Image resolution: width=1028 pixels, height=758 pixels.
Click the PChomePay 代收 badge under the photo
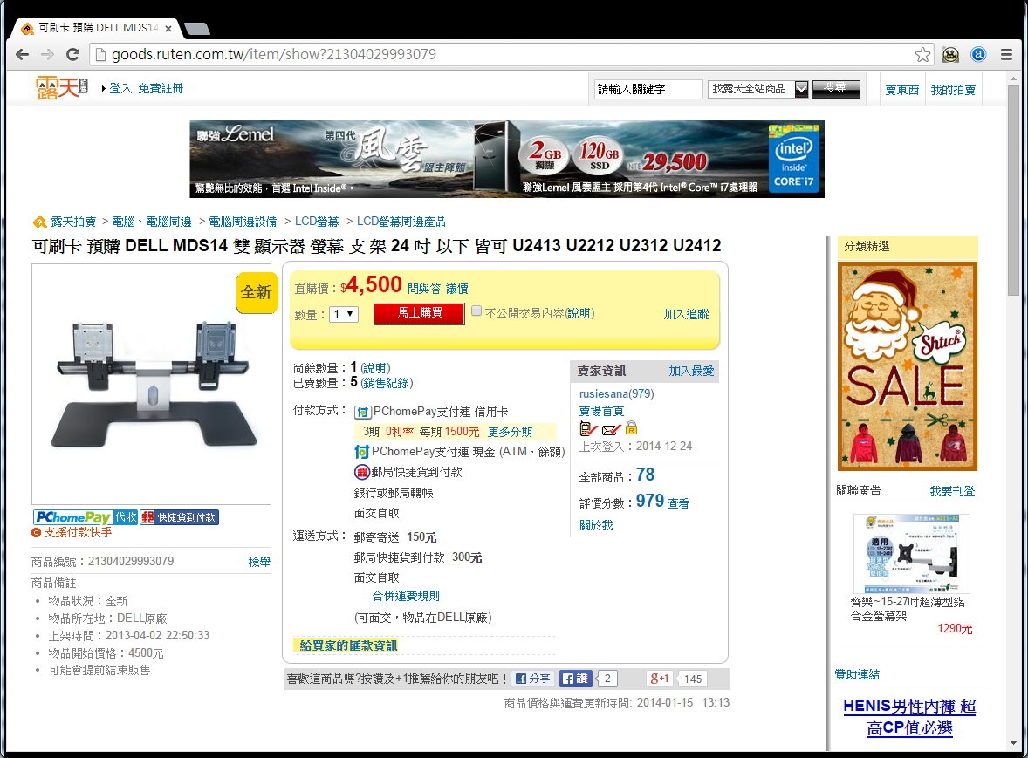tap(86, 517)
